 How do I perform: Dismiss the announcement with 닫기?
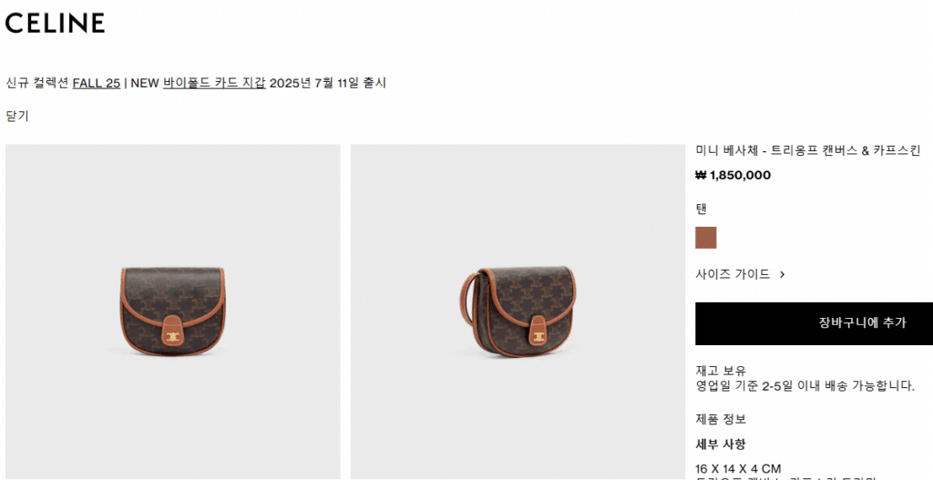coord(17,116)
